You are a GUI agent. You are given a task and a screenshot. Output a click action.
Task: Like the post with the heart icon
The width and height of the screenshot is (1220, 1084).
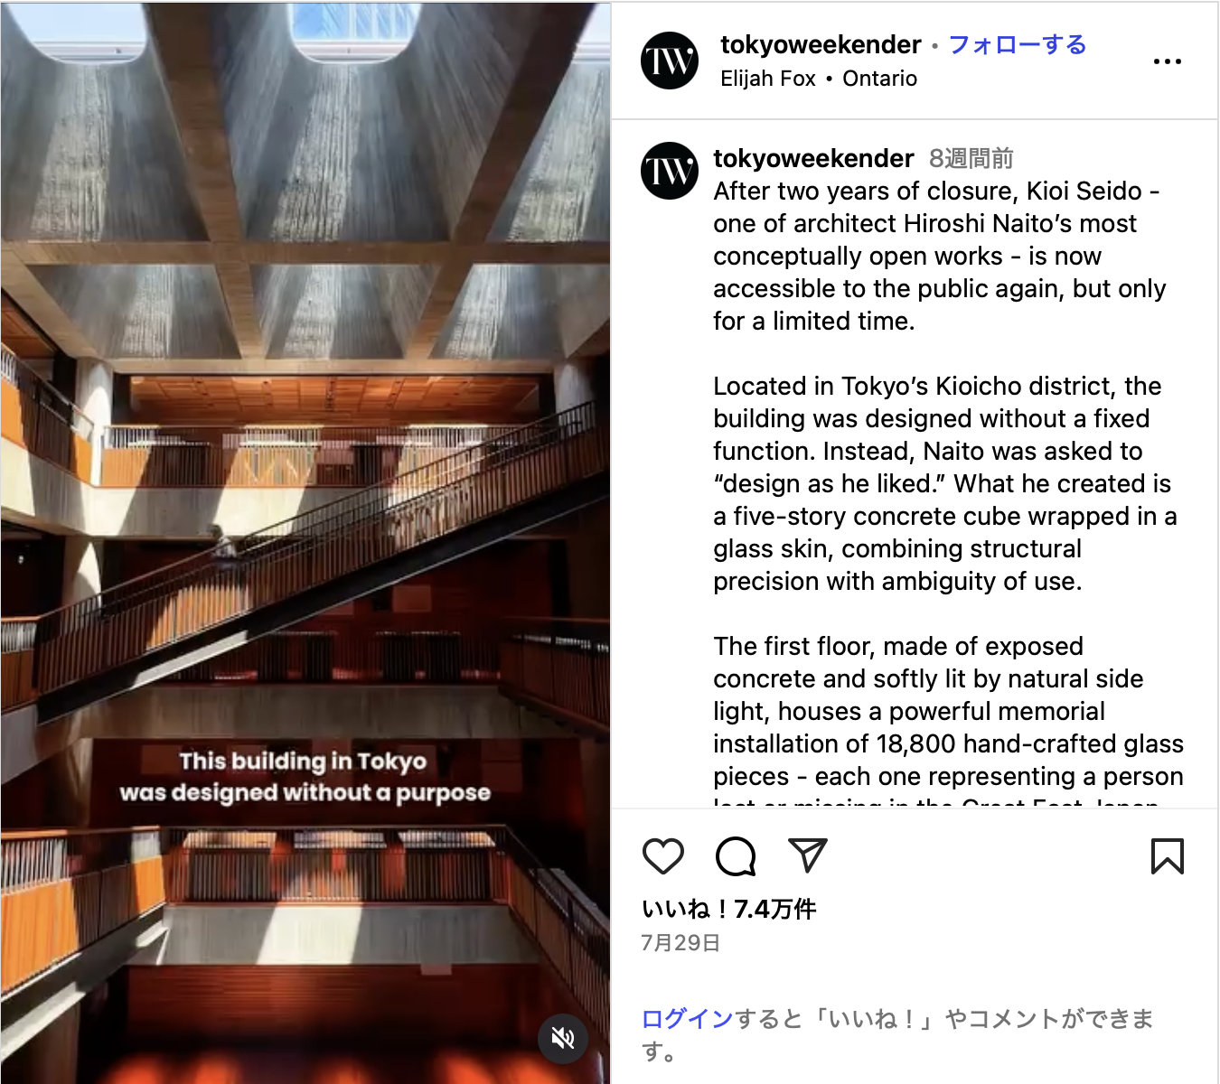663,855
